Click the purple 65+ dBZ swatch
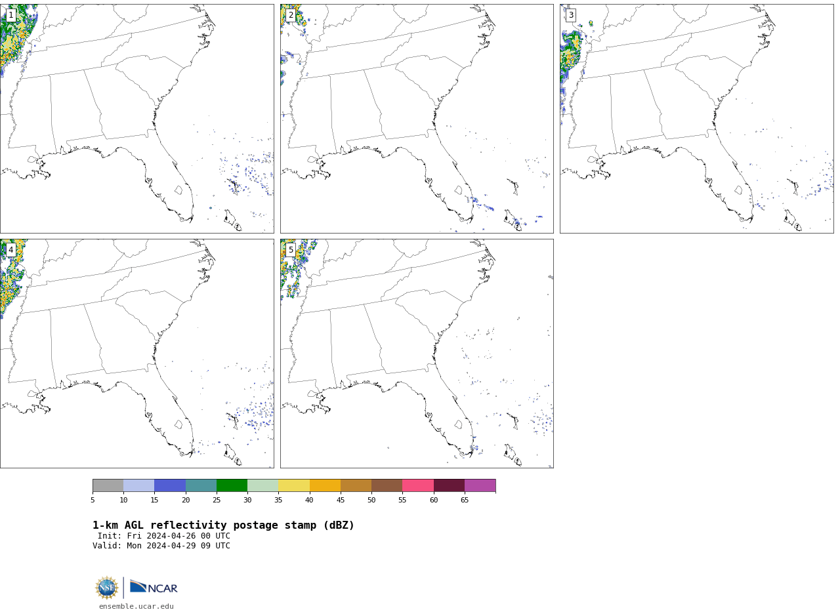 pyautogui.click(x=480, y=485)
